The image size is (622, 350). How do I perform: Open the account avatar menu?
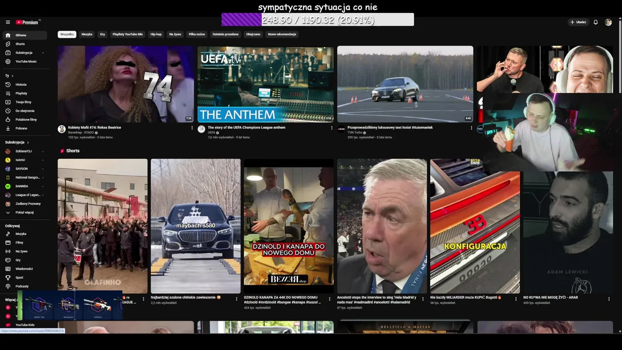(608, 22)
